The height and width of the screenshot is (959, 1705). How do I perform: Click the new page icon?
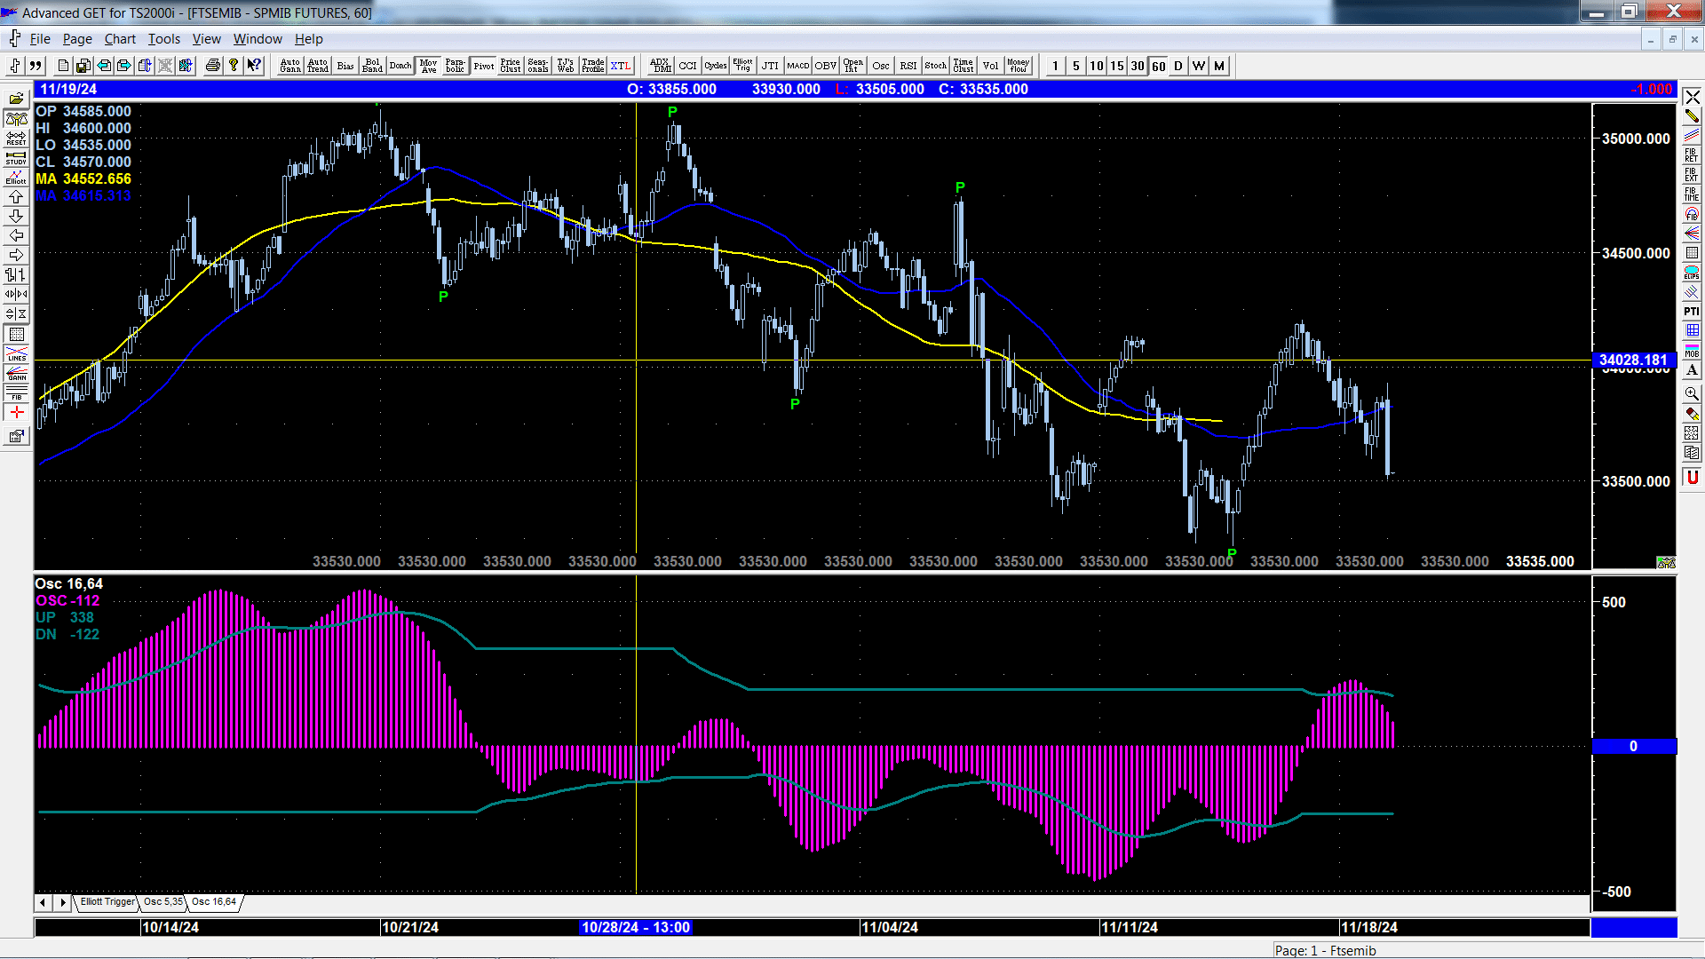click(62, 66)
